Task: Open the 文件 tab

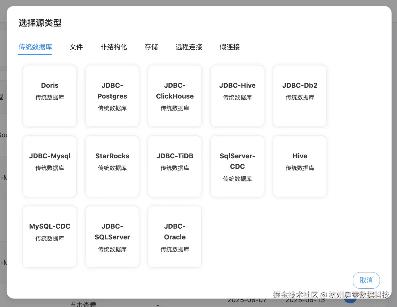Action: point(76,47)
